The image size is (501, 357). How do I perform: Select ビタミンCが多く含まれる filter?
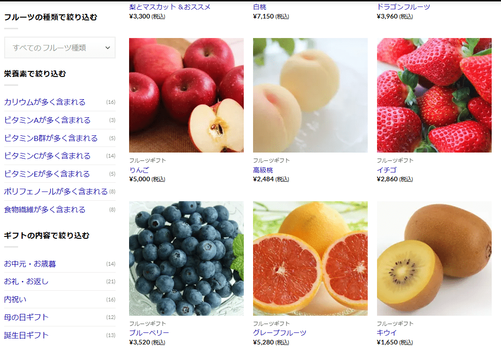click(47, 156)
